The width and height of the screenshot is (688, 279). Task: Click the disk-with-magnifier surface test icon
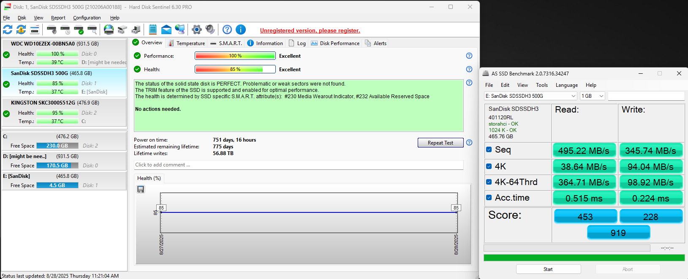point(92,30)
